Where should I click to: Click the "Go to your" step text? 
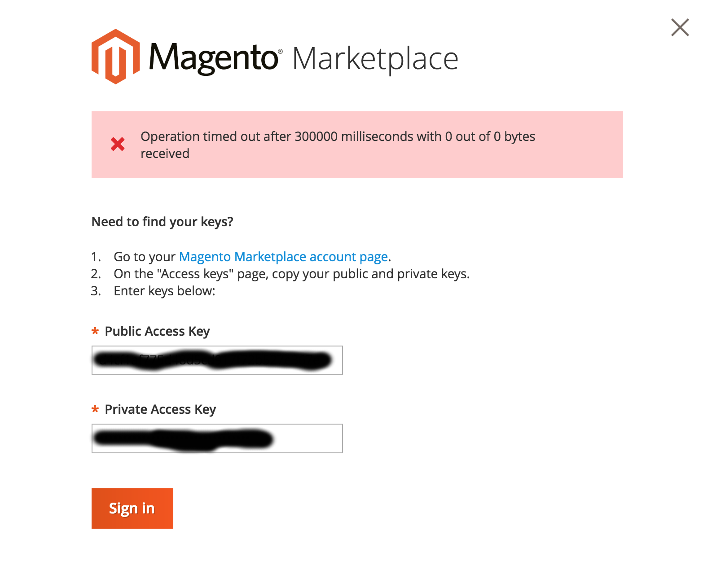click(144, 257)
